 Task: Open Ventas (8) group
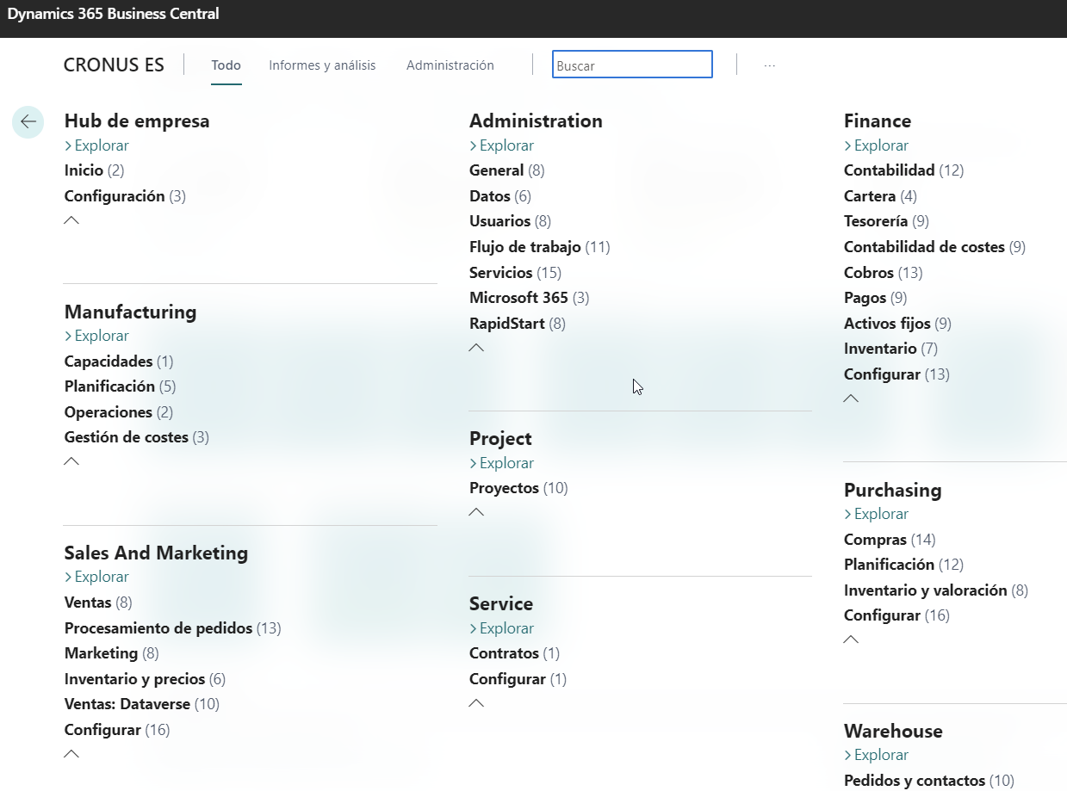[x=98, y=603]
